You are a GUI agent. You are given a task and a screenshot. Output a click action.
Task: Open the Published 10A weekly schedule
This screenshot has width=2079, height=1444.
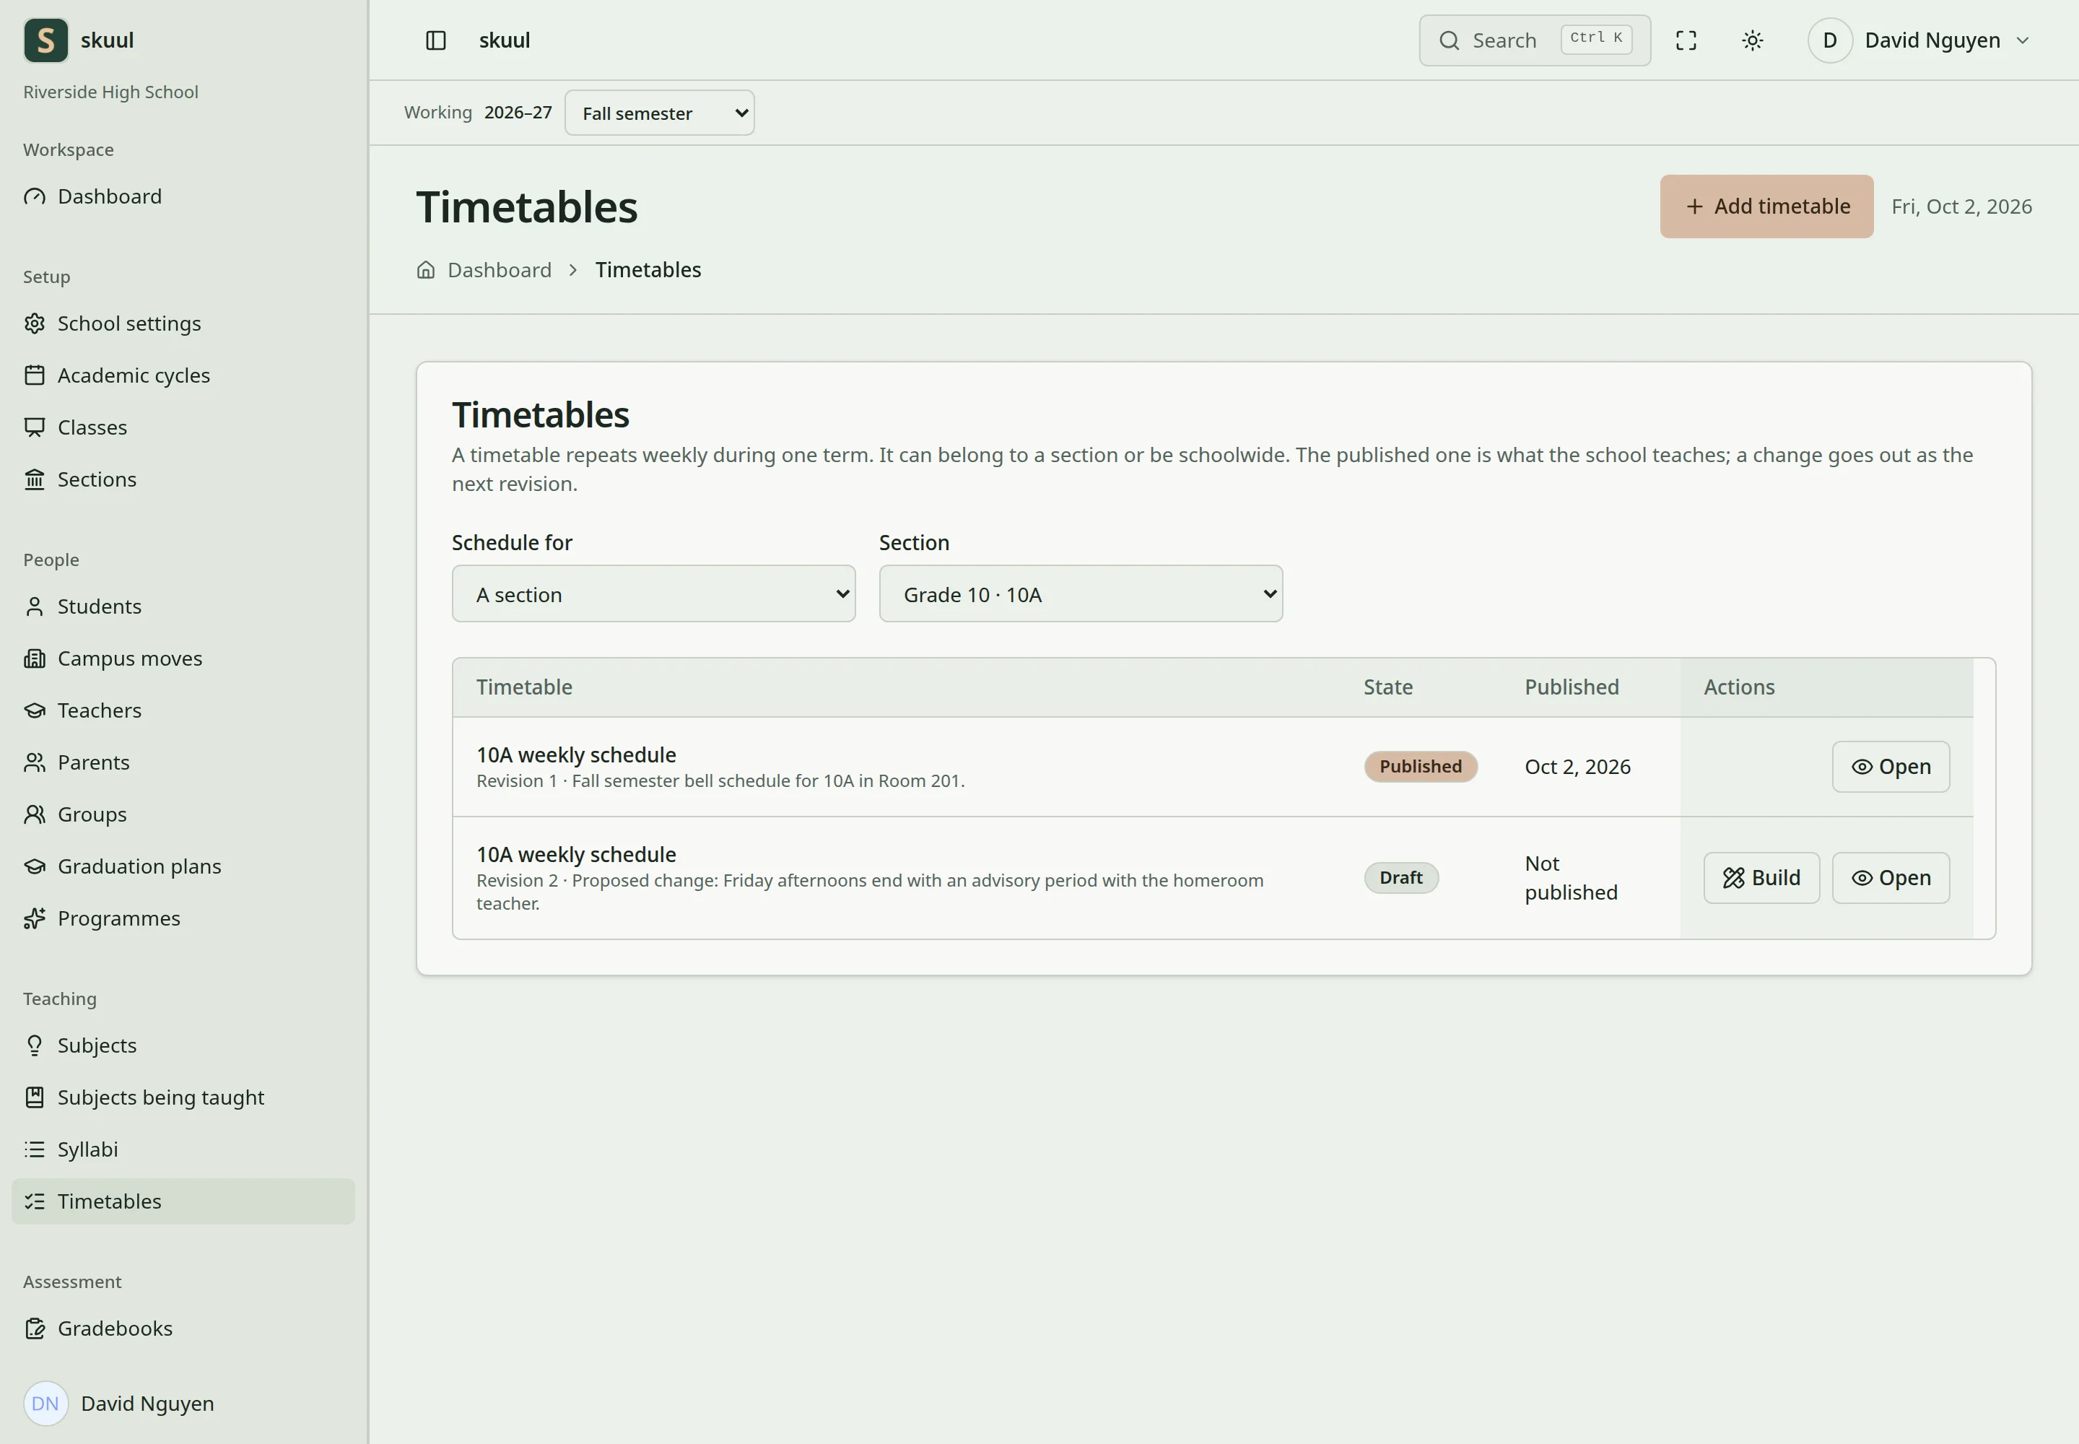1890,767
